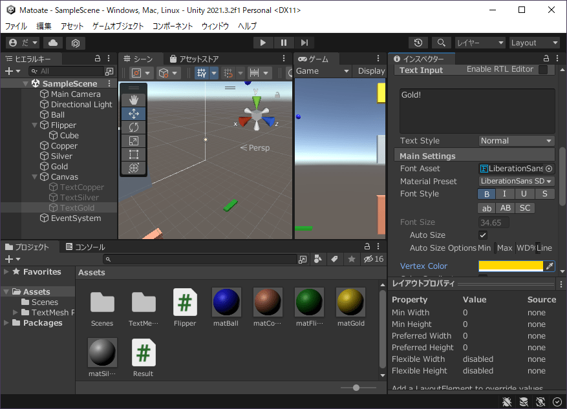Open SampleScene context menu dots

tap(109, 83)
